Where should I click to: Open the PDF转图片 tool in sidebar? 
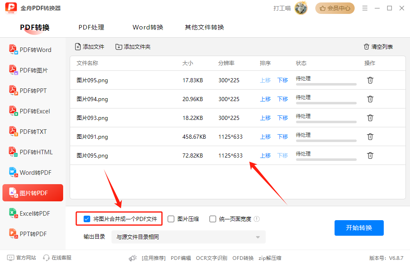[x=33, y=70]
